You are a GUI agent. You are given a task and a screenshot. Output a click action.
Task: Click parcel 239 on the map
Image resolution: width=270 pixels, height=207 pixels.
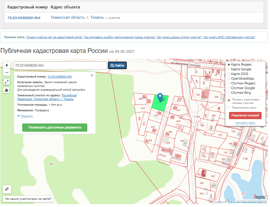(168, 143)
